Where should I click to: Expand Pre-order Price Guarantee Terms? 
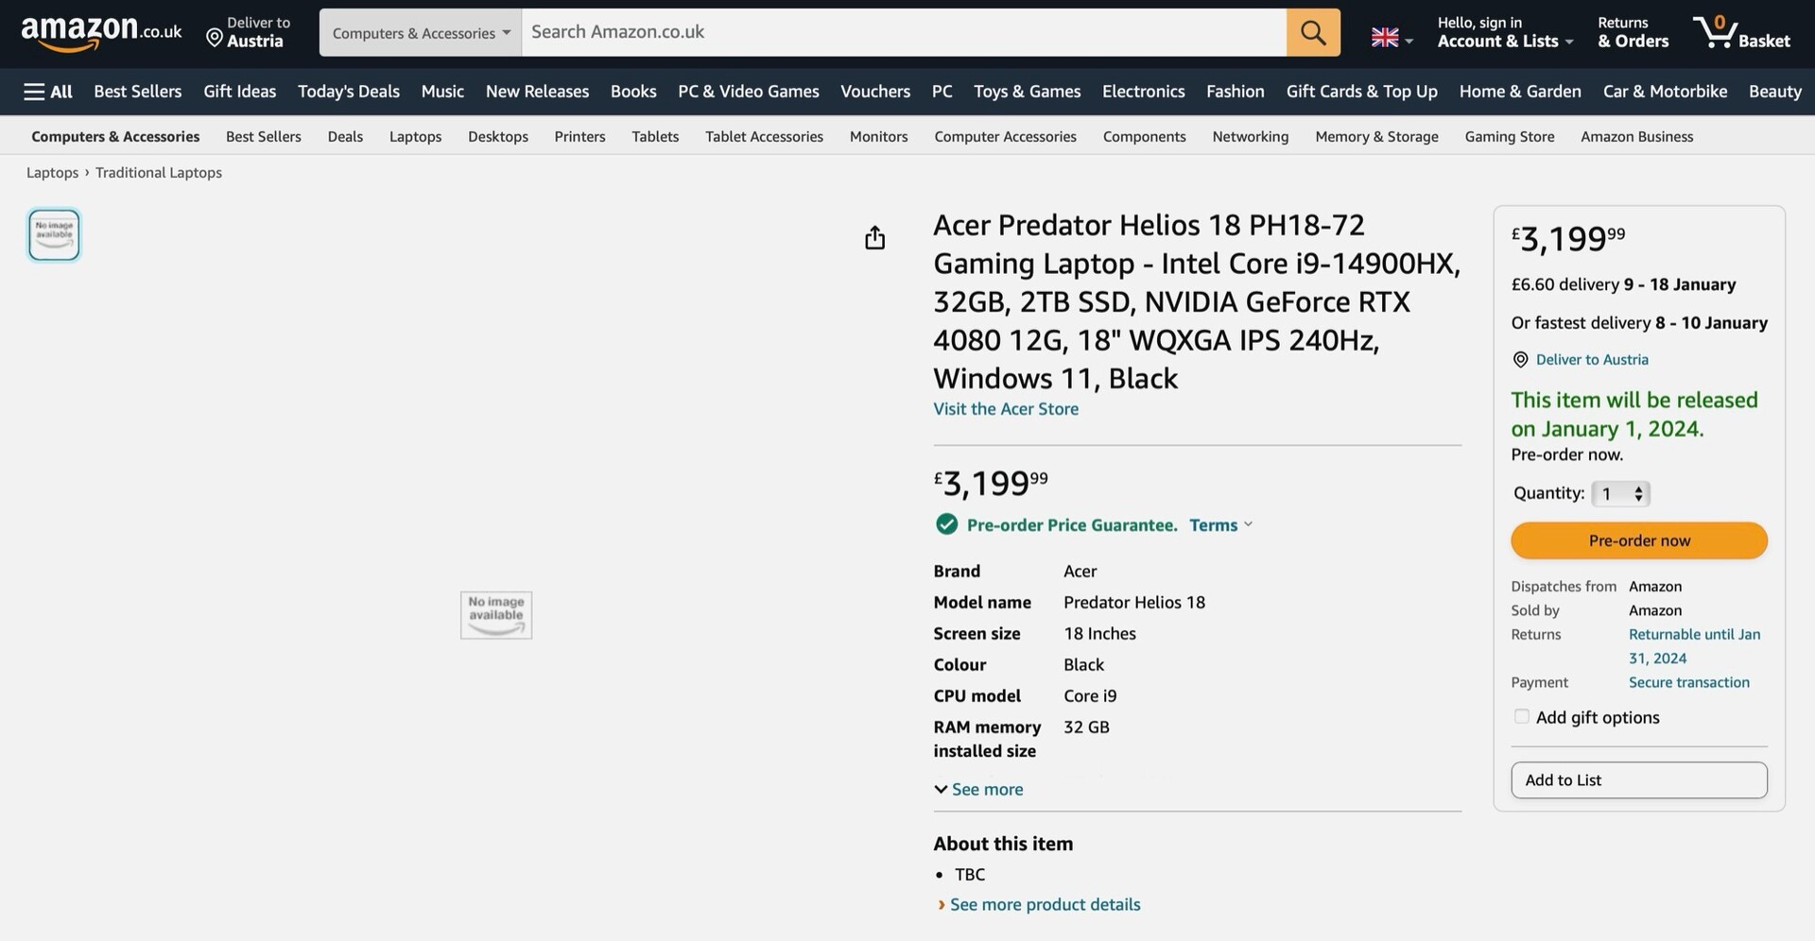coord(1220,525)
